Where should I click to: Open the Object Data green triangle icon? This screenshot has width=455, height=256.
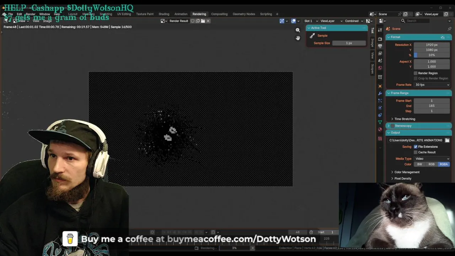tap(380, 122)
